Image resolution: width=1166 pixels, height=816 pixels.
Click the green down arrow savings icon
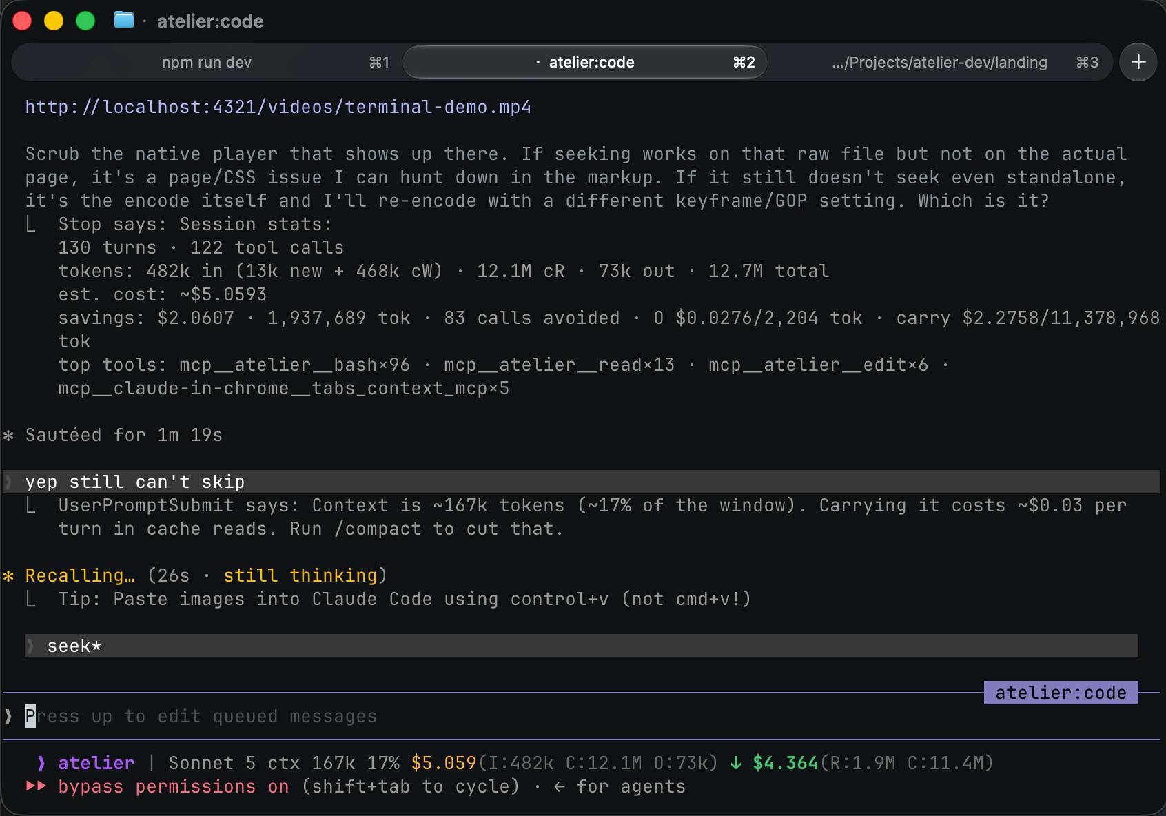736,763
